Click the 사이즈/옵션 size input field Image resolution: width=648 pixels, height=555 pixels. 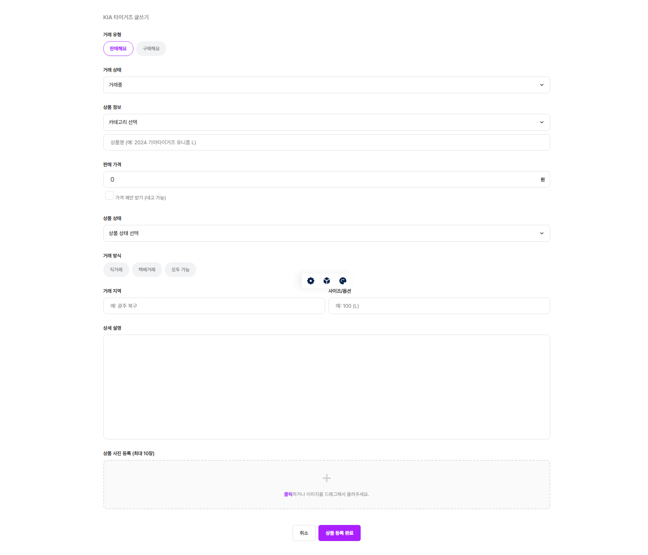click(439, 306)
